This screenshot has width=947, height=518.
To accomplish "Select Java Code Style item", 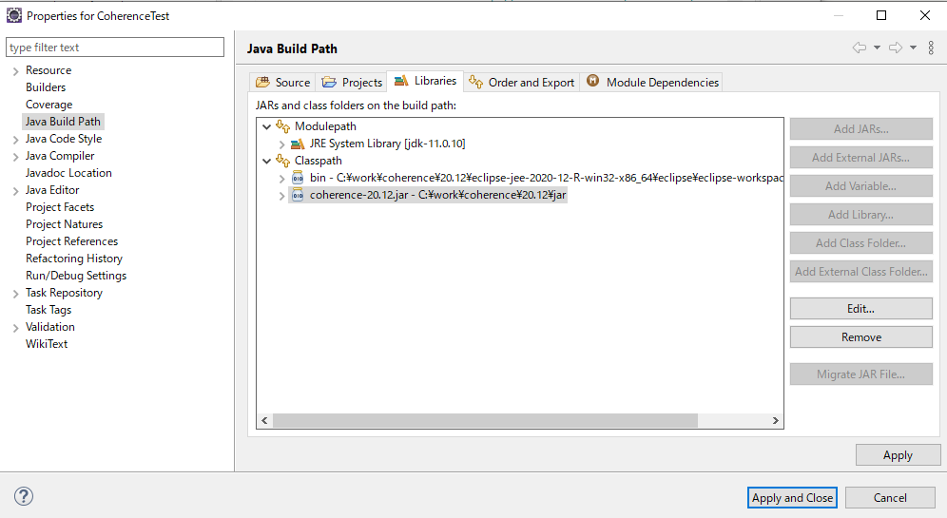I will coord(64,139).
